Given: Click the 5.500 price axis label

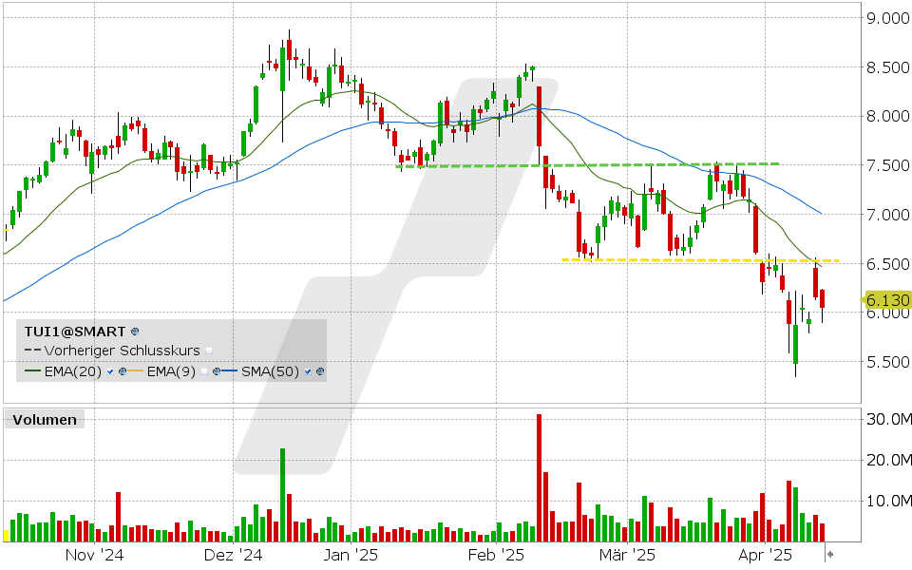Looking at the screenshot, I should (887, 362).
